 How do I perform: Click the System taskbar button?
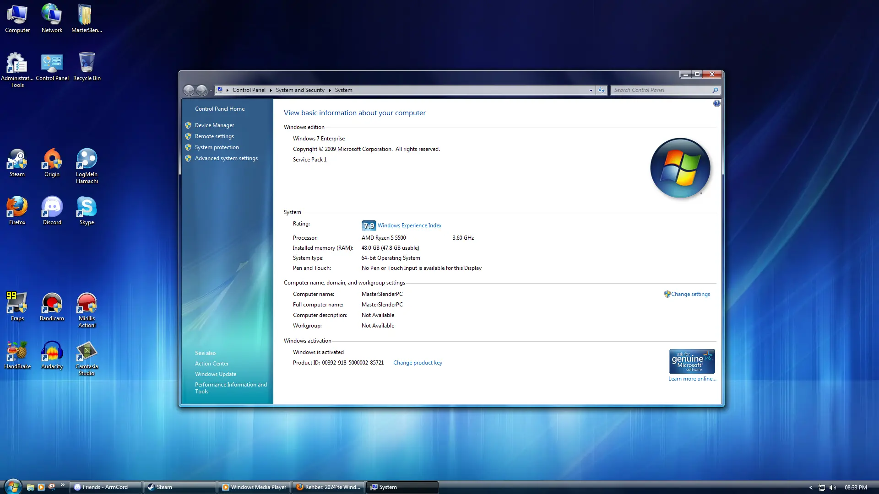point(402,487)
